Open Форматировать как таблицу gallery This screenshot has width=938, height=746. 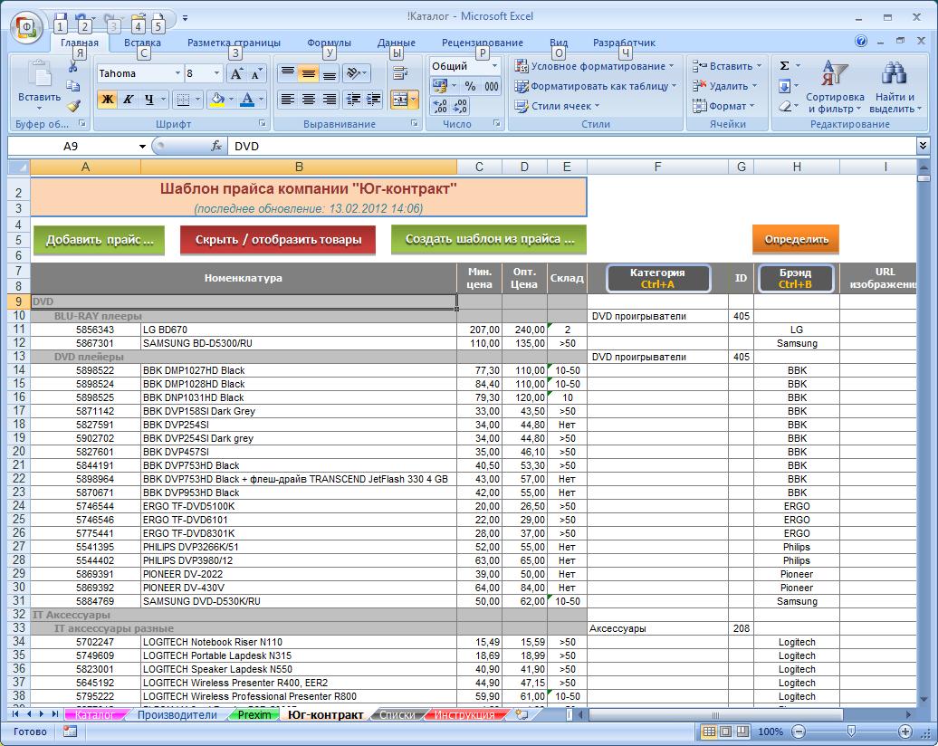click(595, 86)
